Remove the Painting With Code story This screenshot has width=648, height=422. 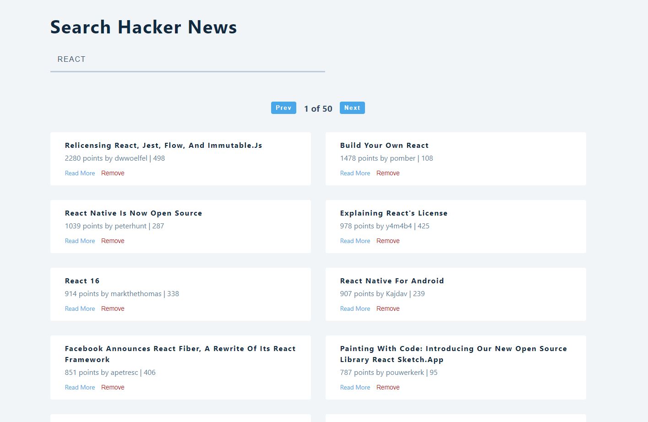pos(388,387)
